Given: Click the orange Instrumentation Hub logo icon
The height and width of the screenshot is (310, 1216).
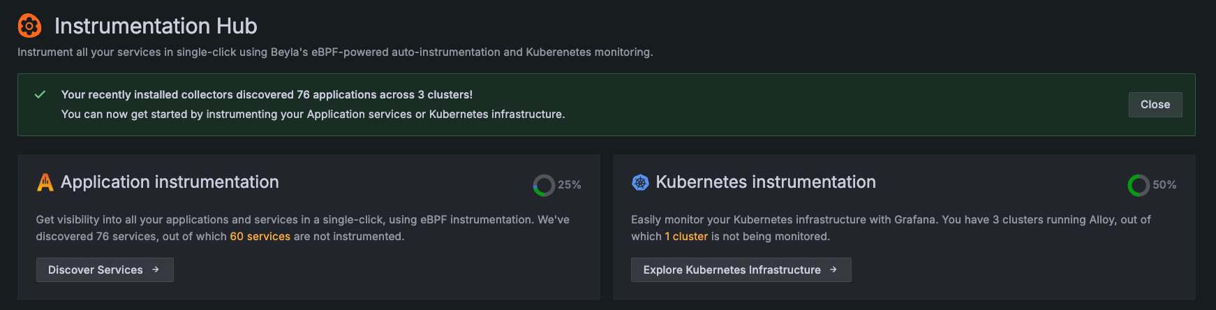Looking at the screenshot, I should point(29,26).
